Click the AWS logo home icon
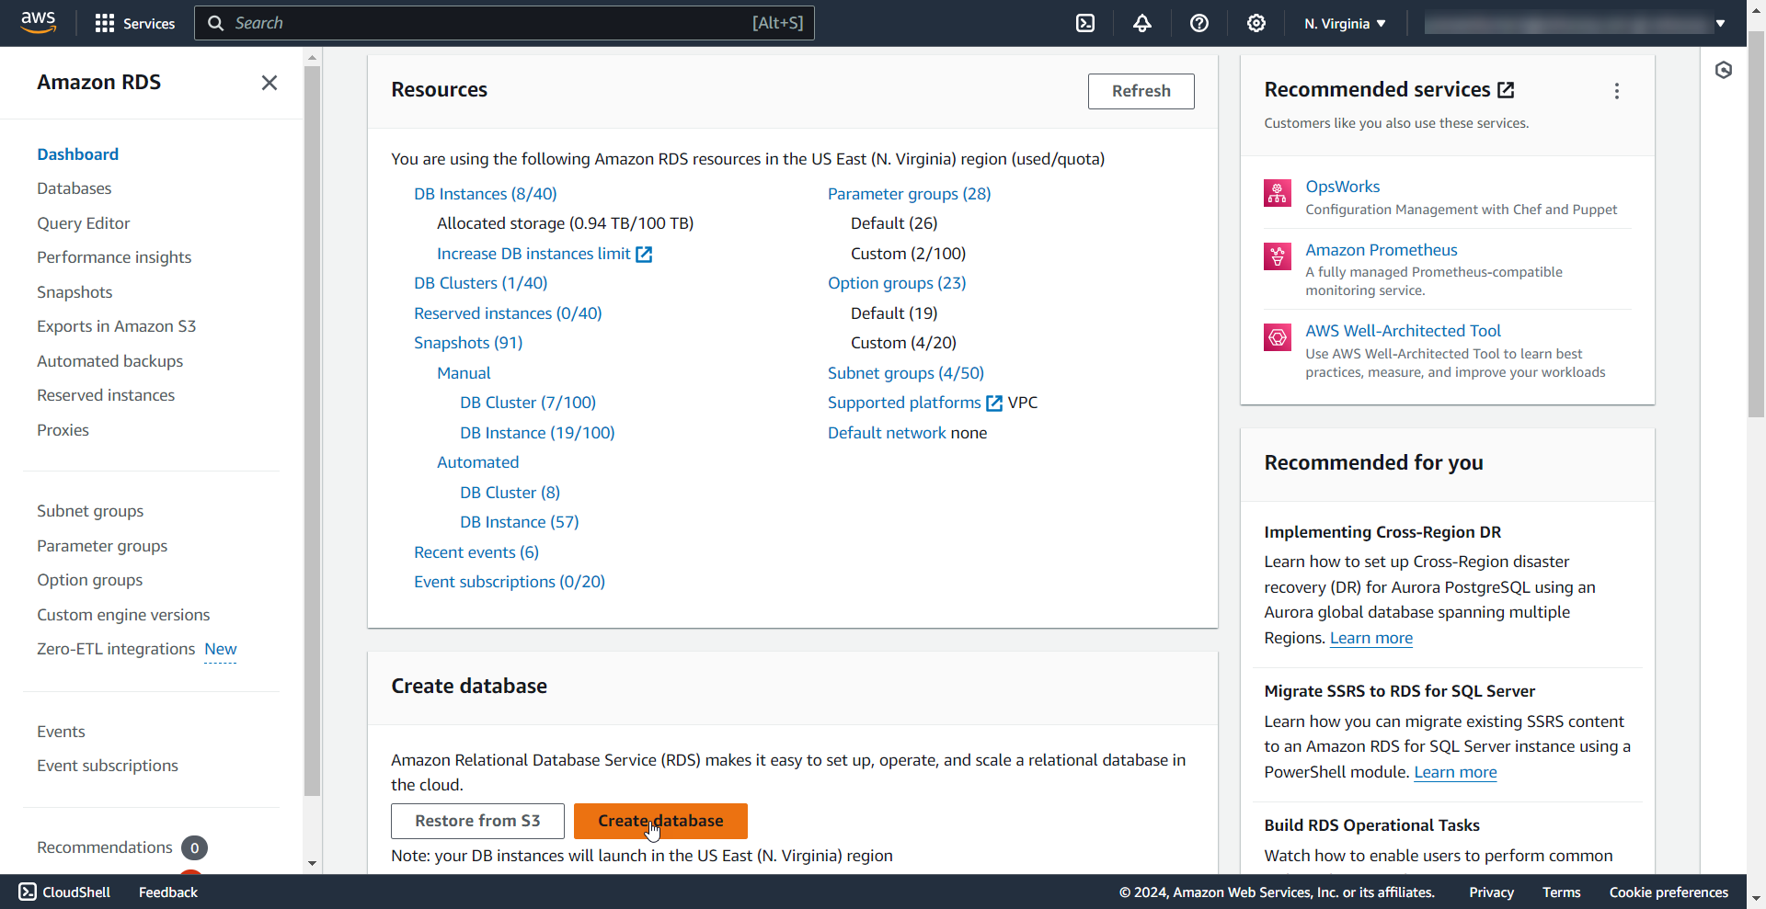1766x909 pixels. click(x=38, y=22)
